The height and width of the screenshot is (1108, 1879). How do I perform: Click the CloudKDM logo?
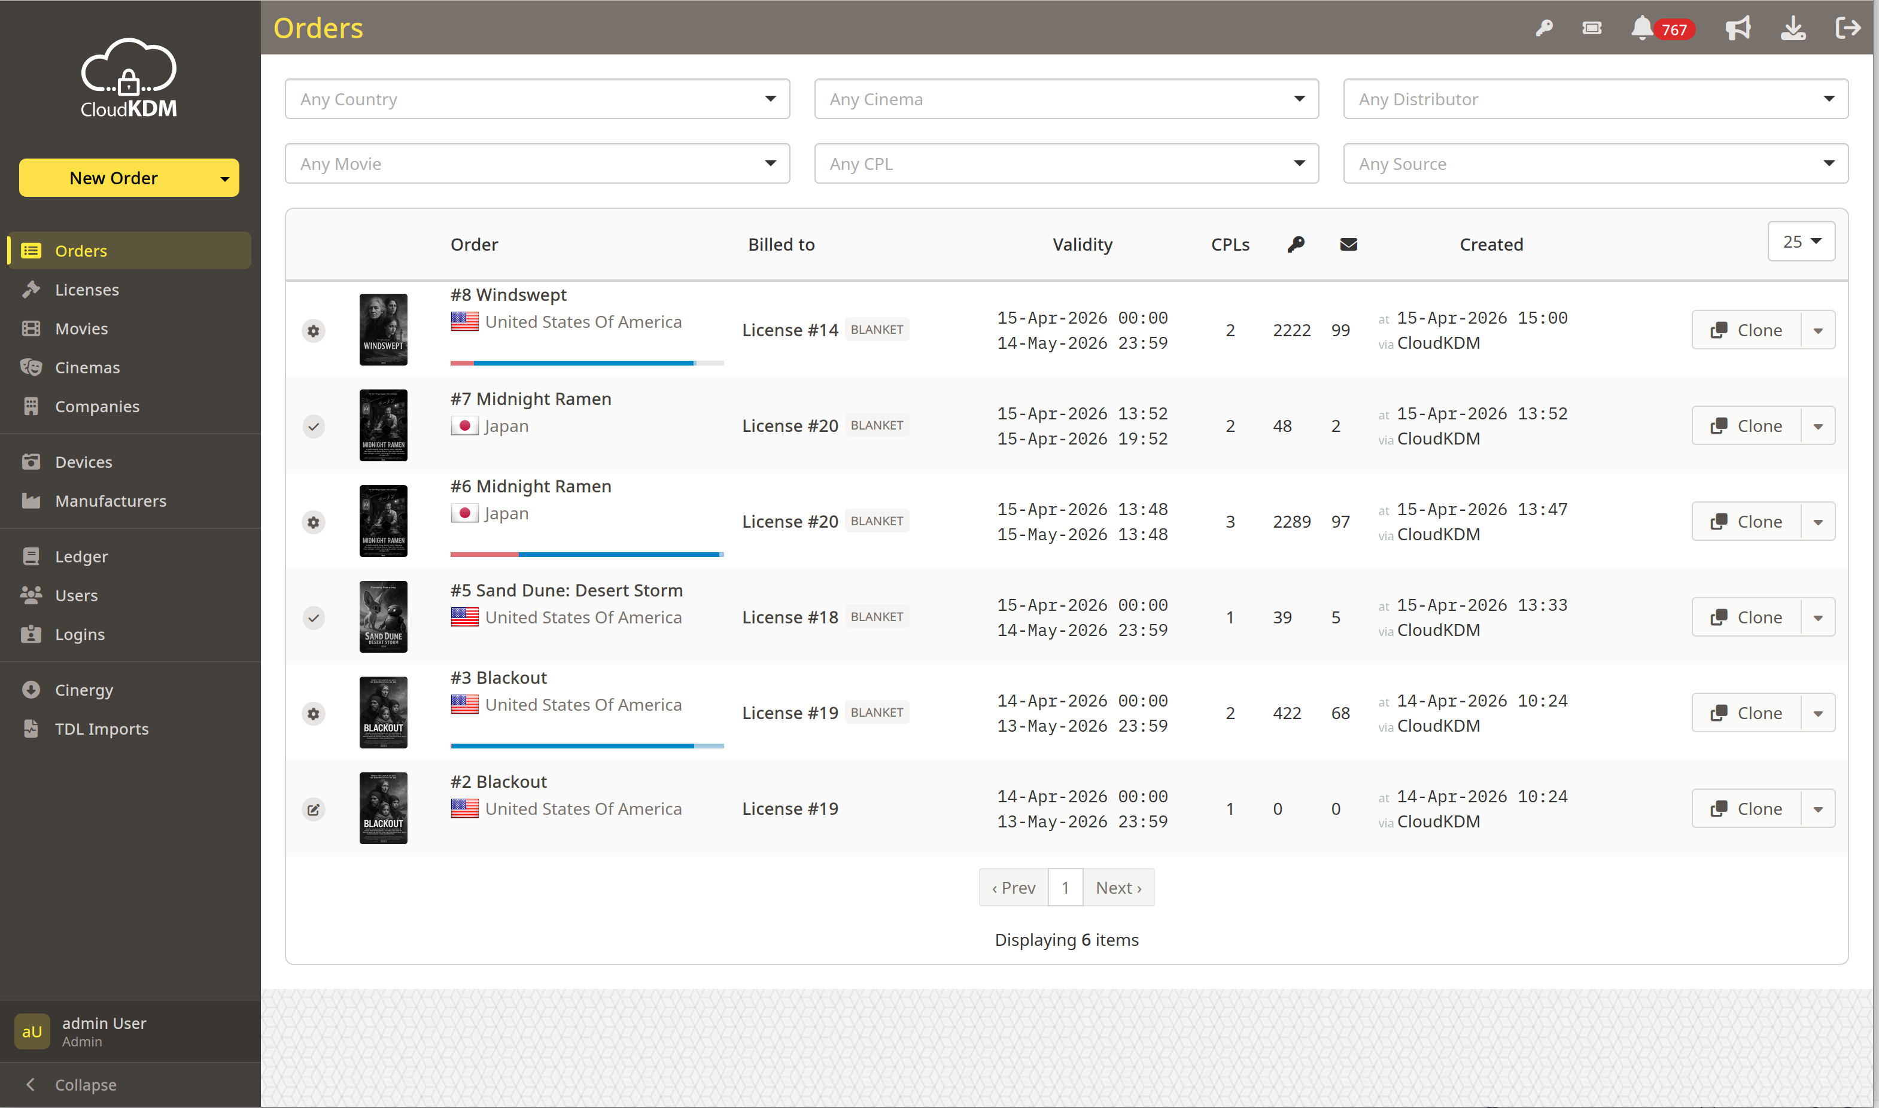coord(129,78)
